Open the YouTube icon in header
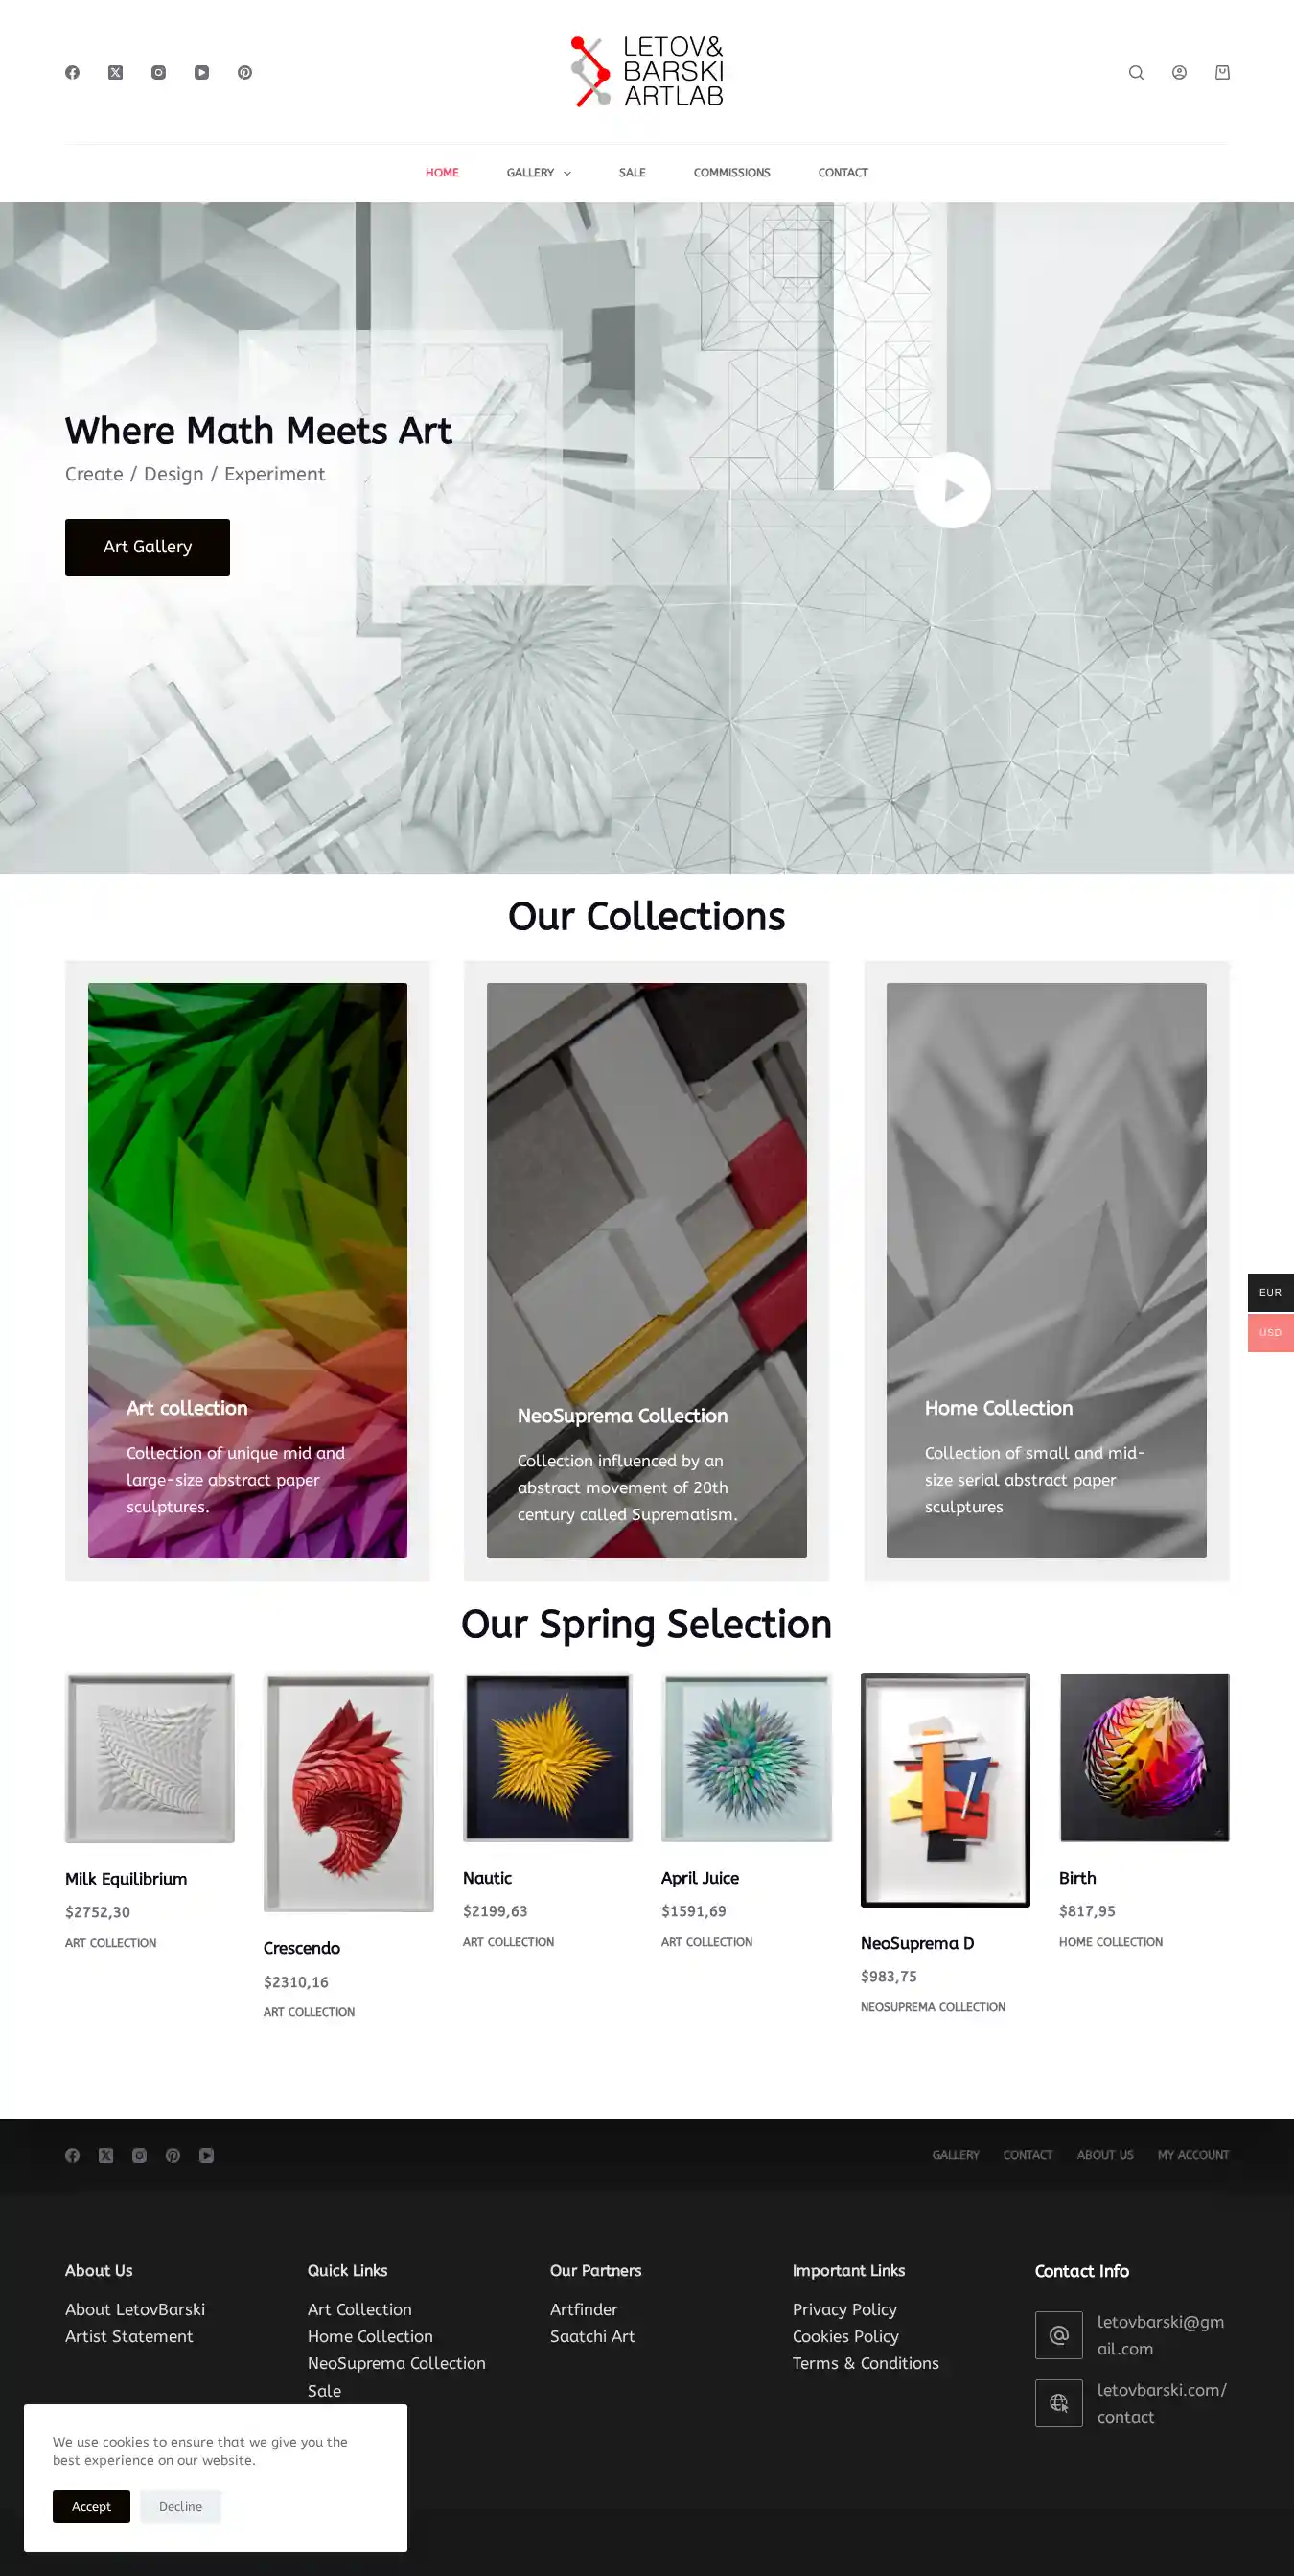Image resolution: width=1294 pixels, height=2576 pixels. (x=202, y=72)
